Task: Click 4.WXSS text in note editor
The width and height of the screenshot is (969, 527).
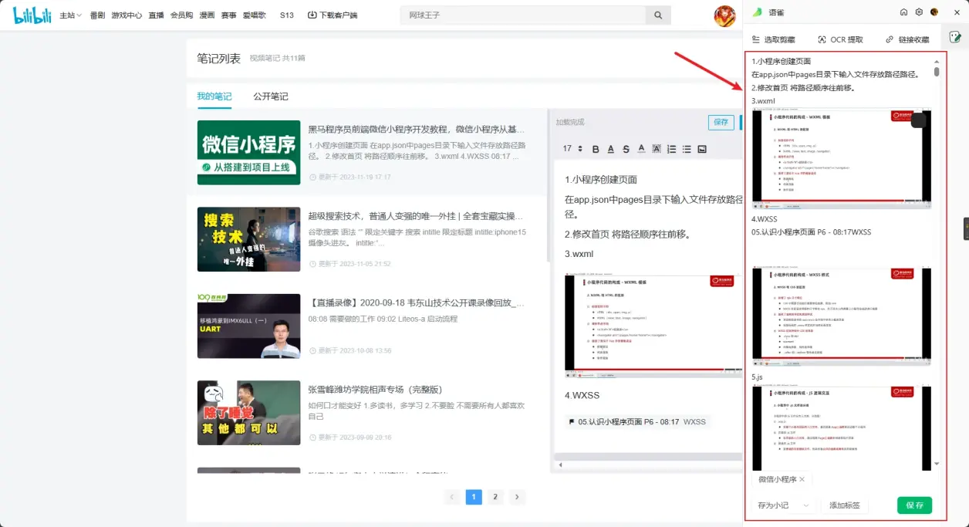Action: (582, 395)
